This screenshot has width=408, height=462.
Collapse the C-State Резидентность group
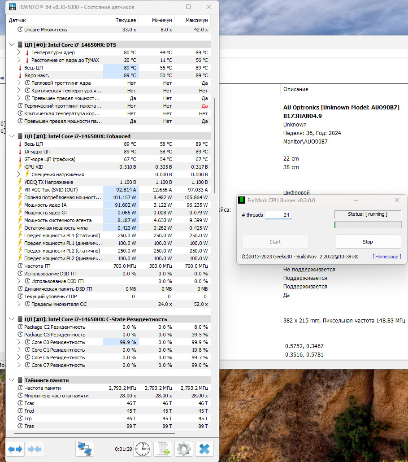12,319
